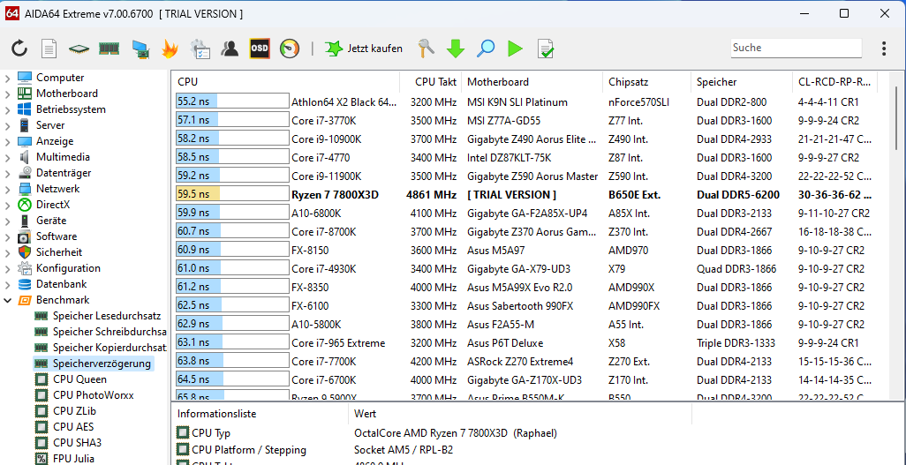Screen dimensions: 906x465
Task: Click the report checkmark icon
Action: coord(546,49)
